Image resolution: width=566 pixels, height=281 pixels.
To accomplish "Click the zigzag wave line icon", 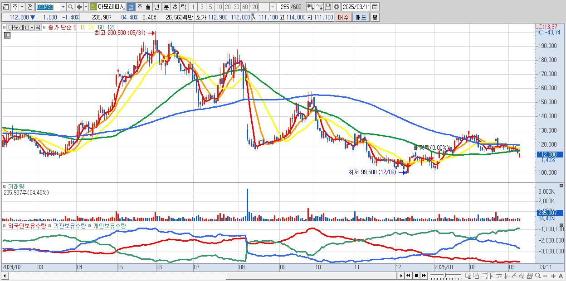I will point(507,276).
